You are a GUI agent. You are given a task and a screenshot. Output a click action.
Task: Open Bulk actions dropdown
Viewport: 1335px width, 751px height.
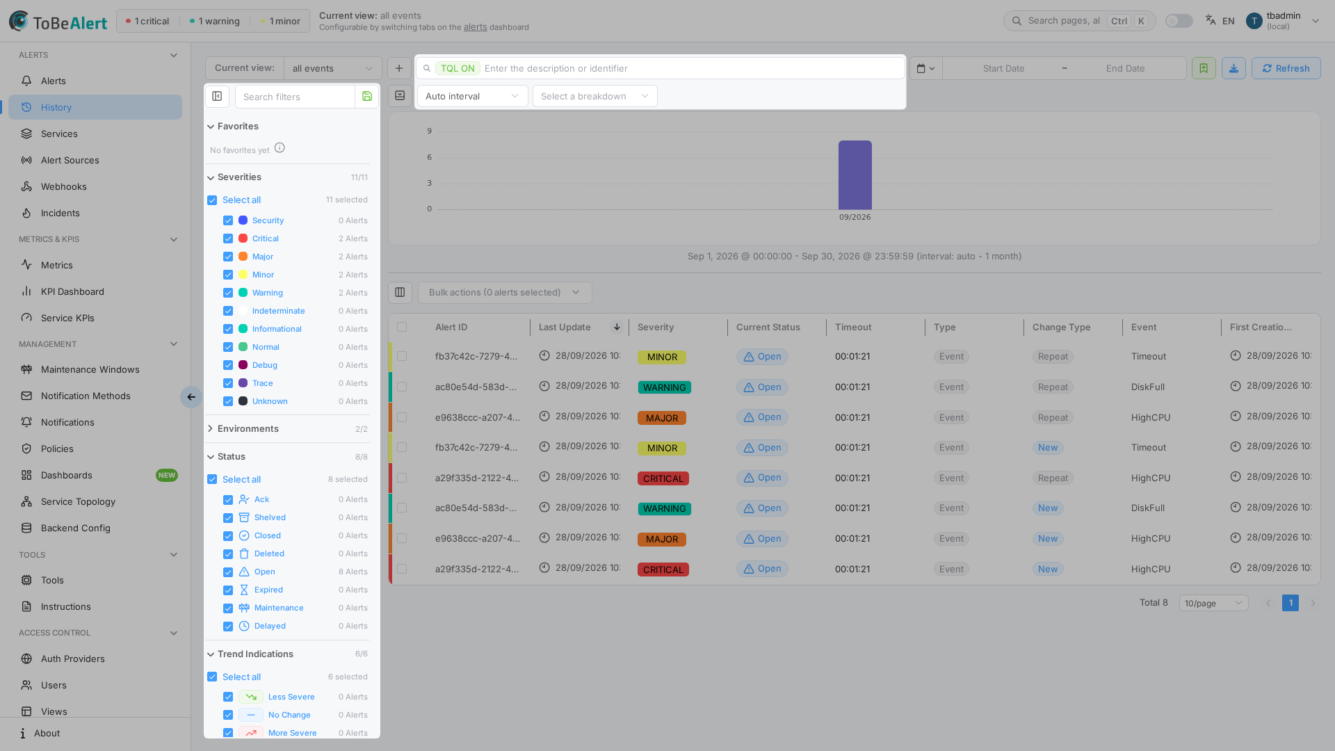[505, 293]
